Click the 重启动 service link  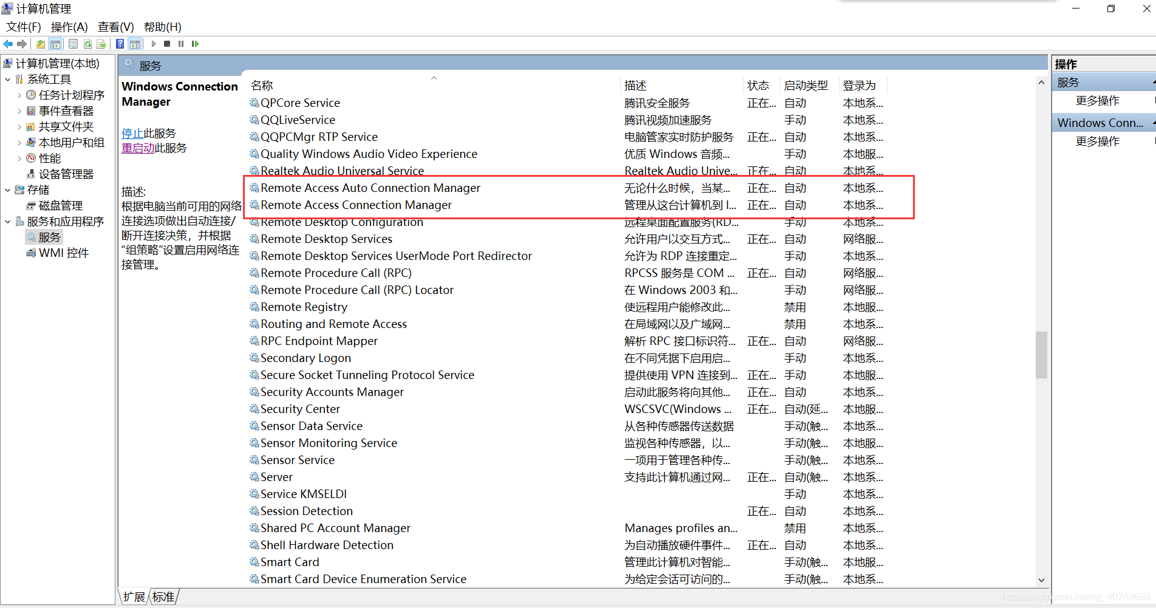(138, 148)
